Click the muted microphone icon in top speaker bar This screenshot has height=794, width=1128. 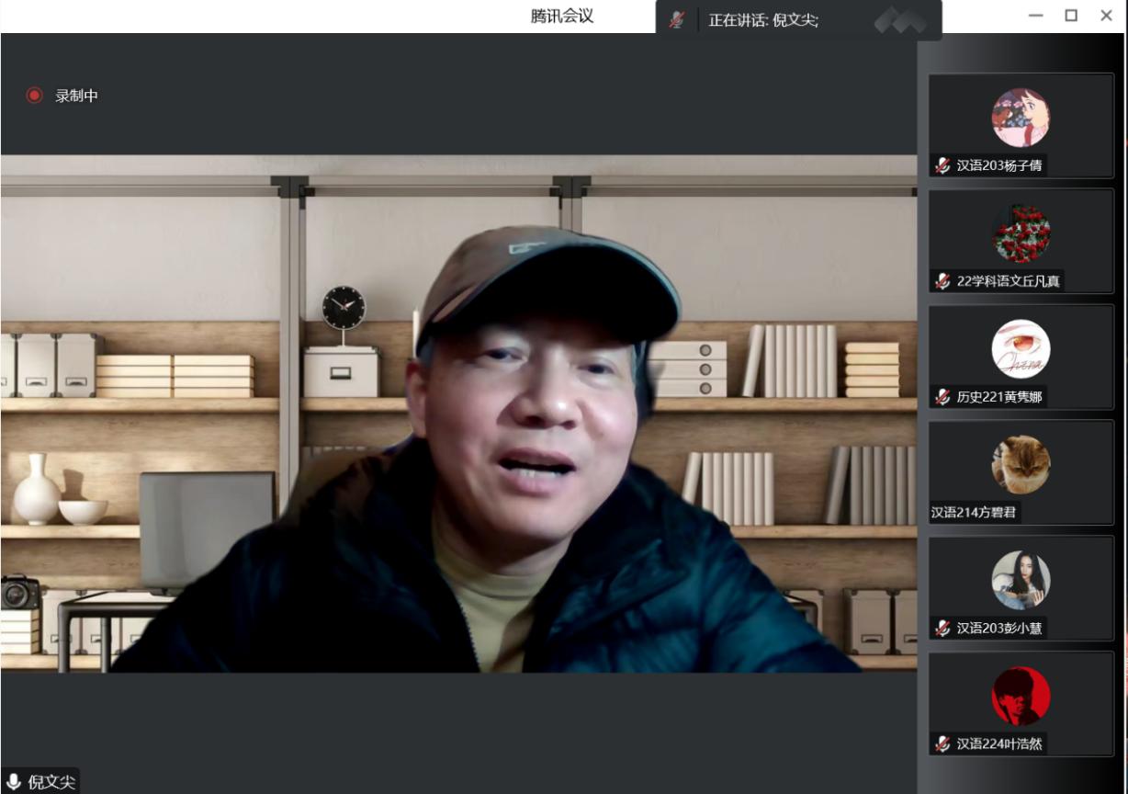tap(677, 20)
